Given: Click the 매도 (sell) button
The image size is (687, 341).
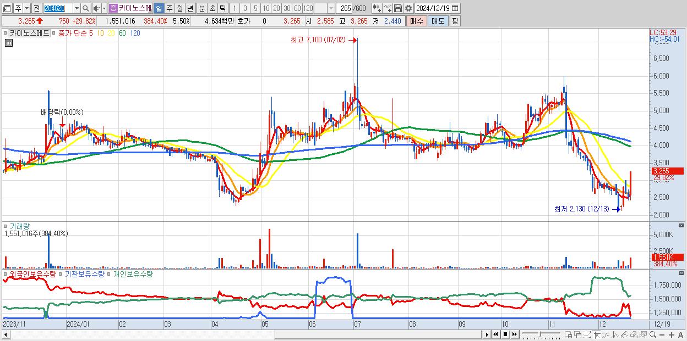Looking at the screenshot, I should click(438, 21).
